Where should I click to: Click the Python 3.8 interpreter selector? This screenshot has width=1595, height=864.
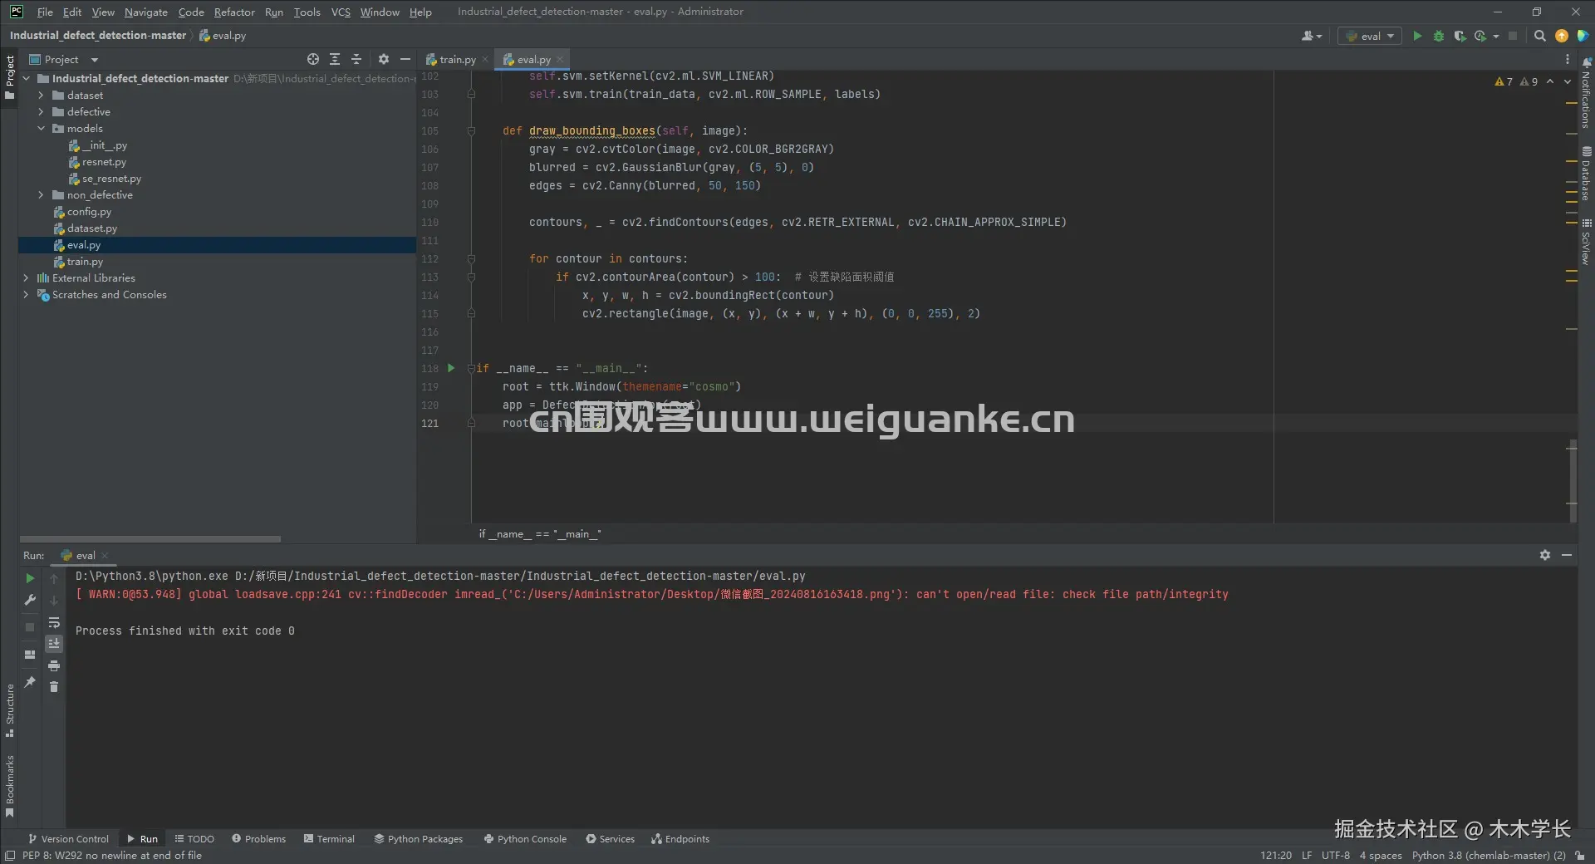tap(1489, 855)
